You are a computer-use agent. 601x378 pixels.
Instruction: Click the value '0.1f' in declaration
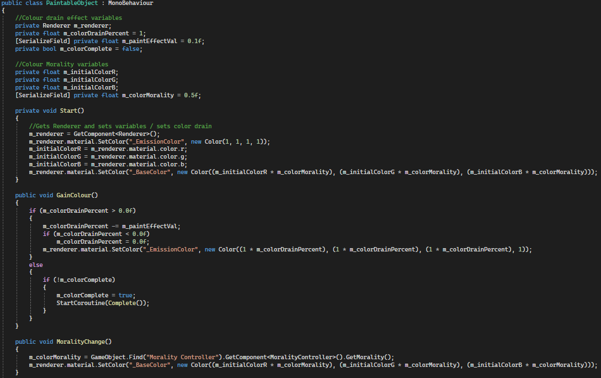point(194,41)
